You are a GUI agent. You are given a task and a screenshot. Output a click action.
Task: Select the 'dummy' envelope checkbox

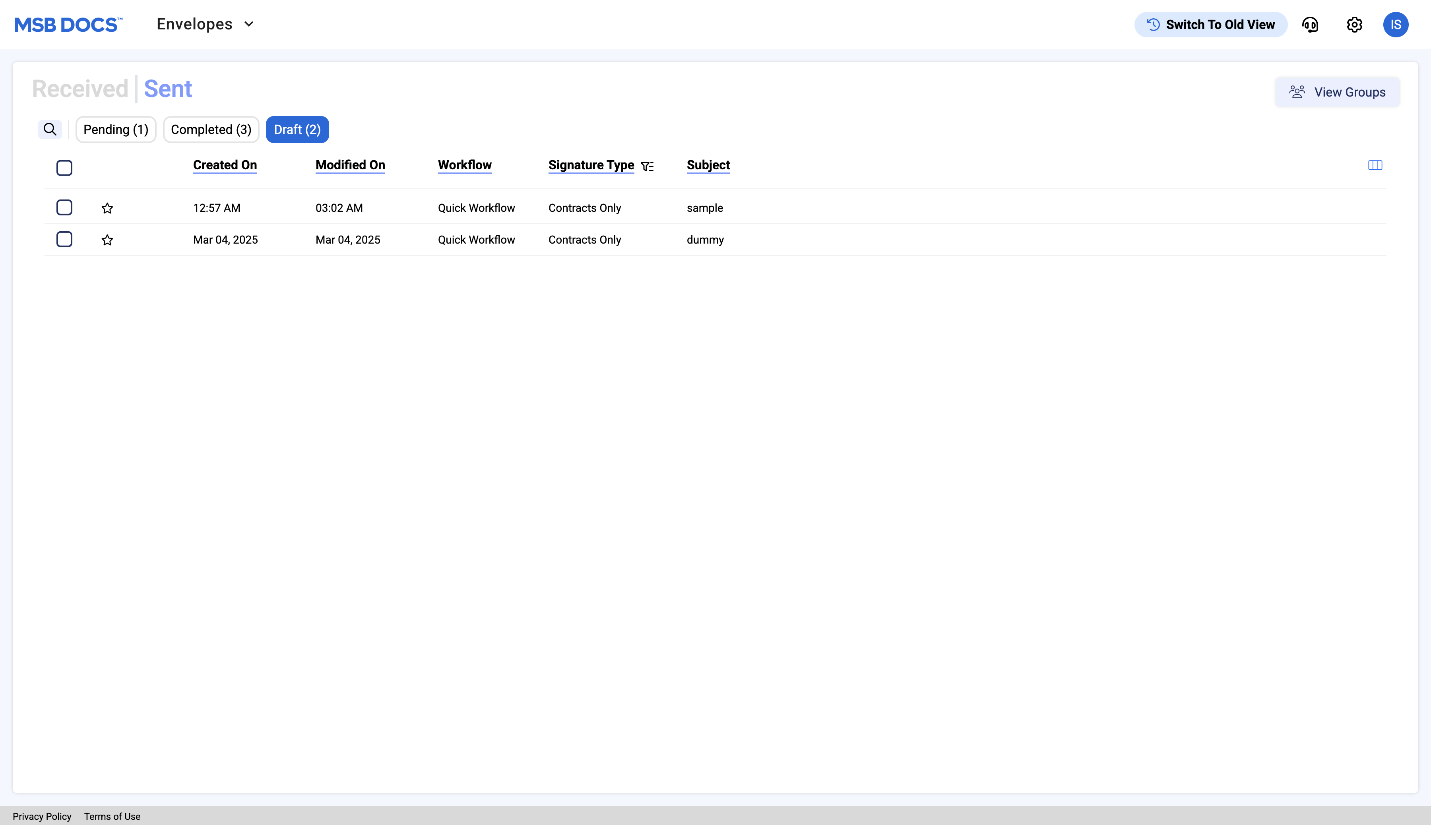coord(64,239)
